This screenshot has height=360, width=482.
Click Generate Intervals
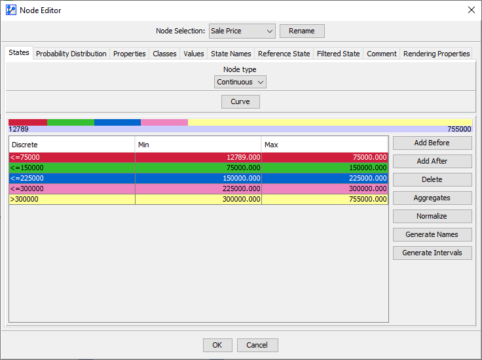coord(432,253)
